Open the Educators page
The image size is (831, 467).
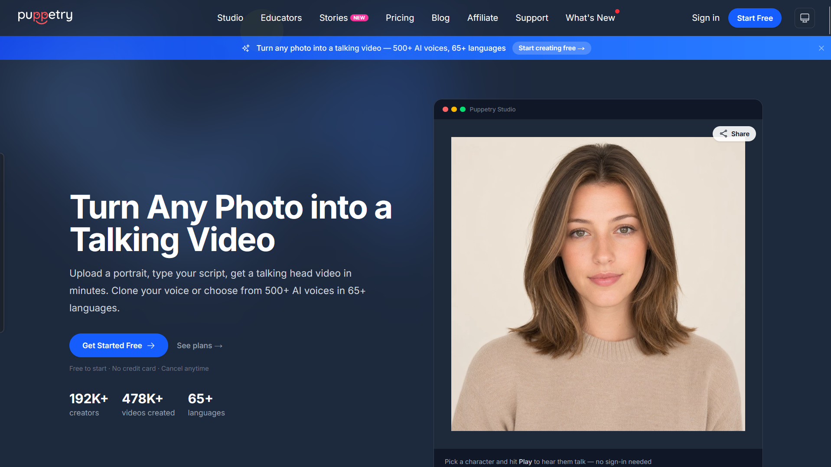tap(281, 18)
